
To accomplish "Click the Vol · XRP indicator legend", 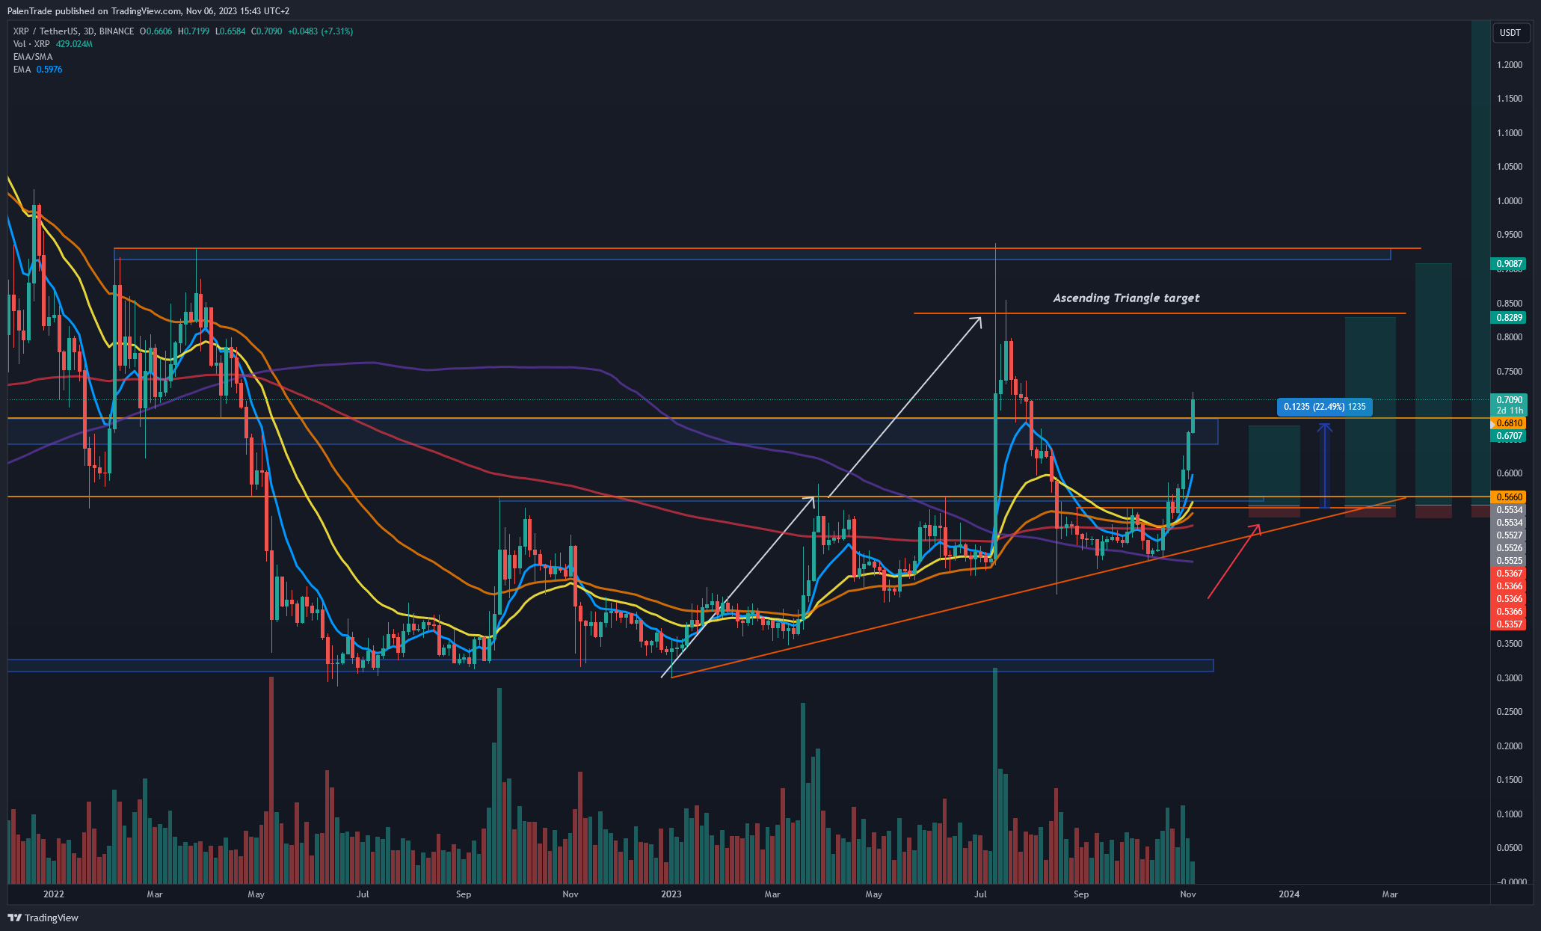I will (x=52, y=44).
